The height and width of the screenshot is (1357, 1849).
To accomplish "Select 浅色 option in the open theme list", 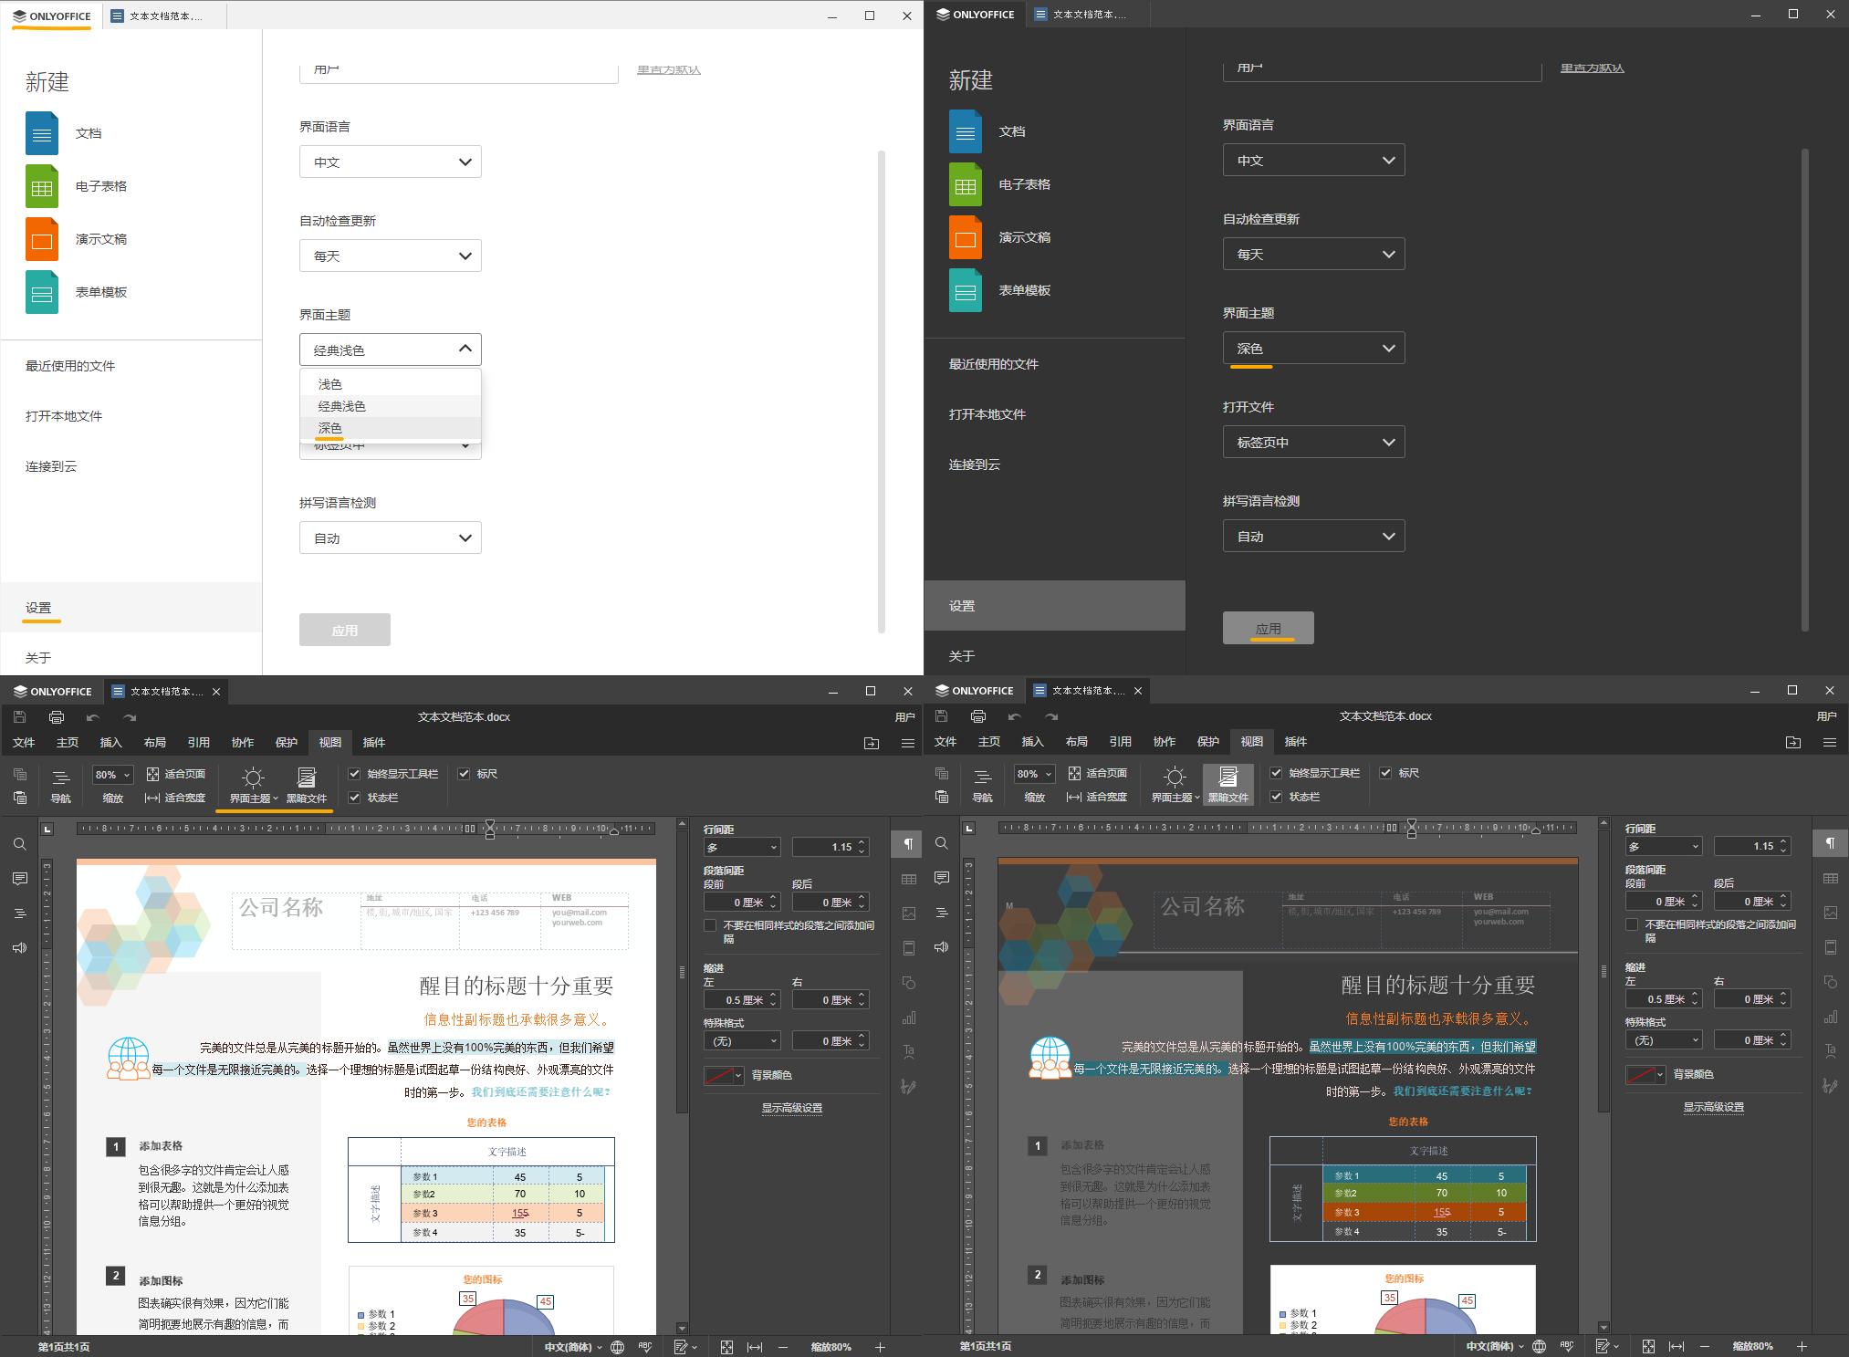I will [x=330, y=384].
